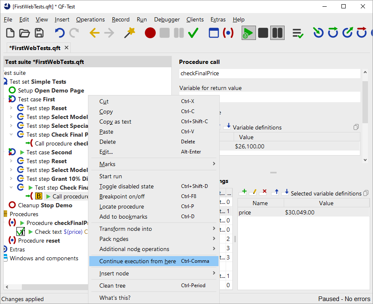Click the red Start recording button
This screenshot has width=373, height=304.
[x=150, y=33]
